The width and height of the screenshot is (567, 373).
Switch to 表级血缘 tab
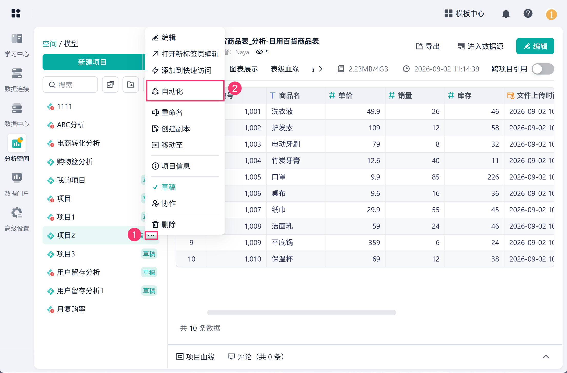(x=285, y=69)
